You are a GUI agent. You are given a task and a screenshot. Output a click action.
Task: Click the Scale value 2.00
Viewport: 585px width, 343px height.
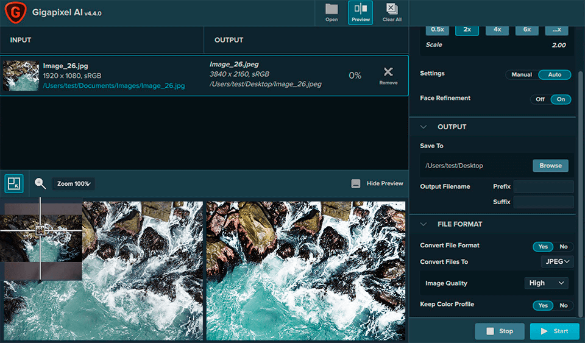(x=559, y=45)
